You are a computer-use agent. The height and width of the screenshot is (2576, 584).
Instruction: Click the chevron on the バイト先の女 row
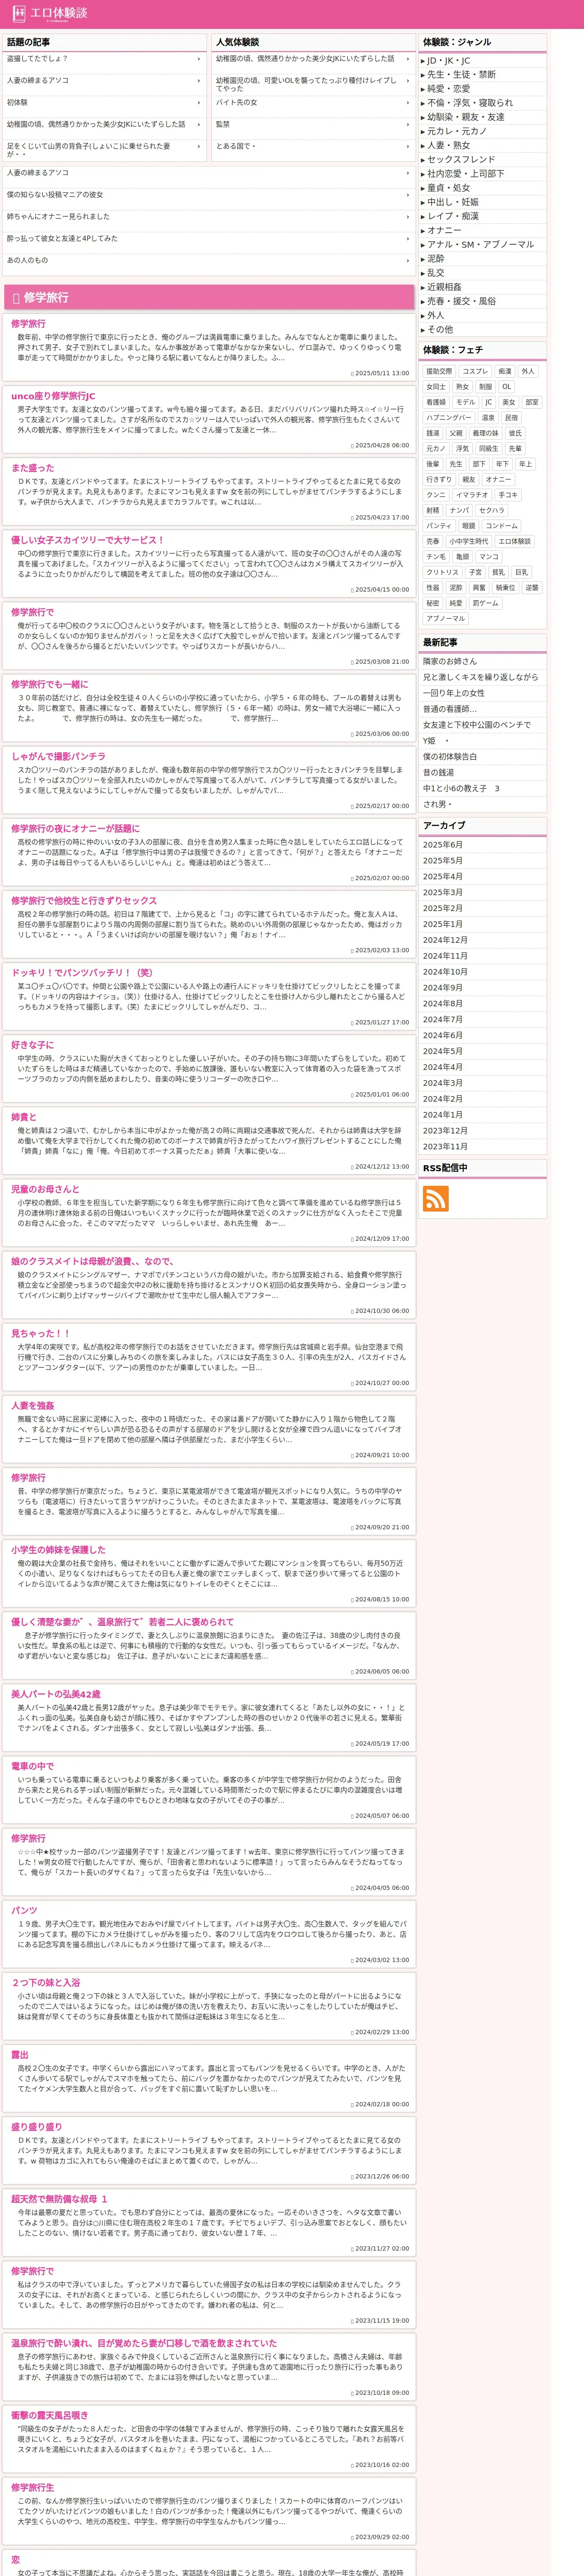[408, 103]
